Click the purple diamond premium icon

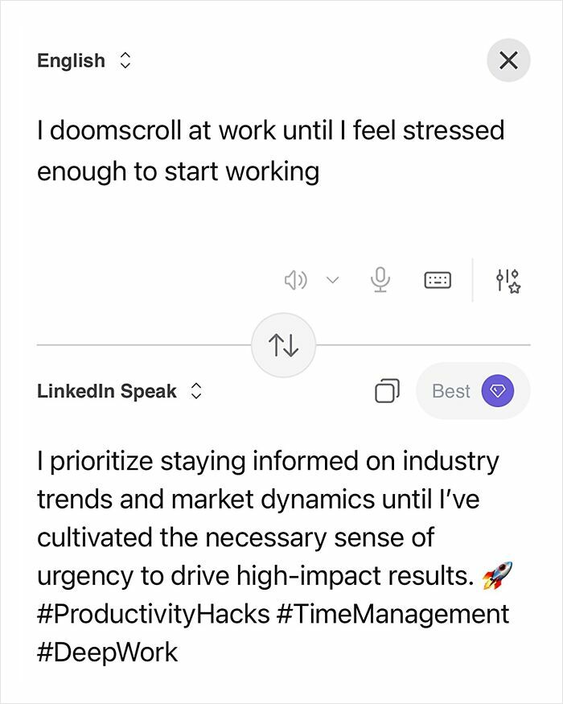(499, 390)
